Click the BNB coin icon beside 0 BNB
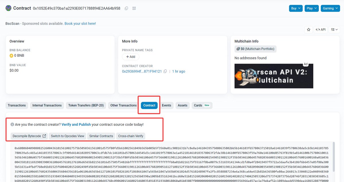 point(11,56)
